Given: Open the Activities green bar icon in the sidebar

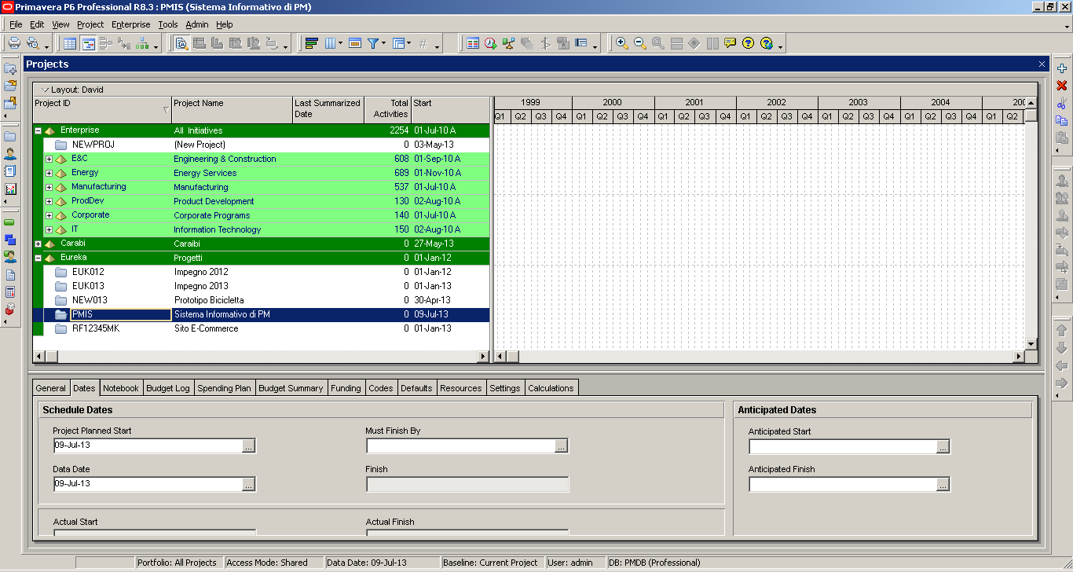Looking at the screenshot, I should tap(10, 222).
